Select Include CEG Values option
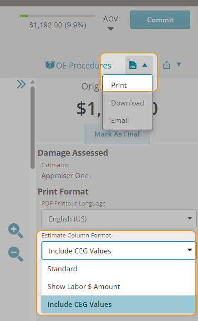The height and width of the screenshot is (321, 198). coord(118,305)
